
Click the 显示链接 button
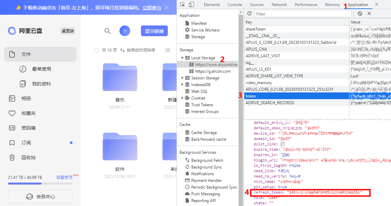click(154, 31)
